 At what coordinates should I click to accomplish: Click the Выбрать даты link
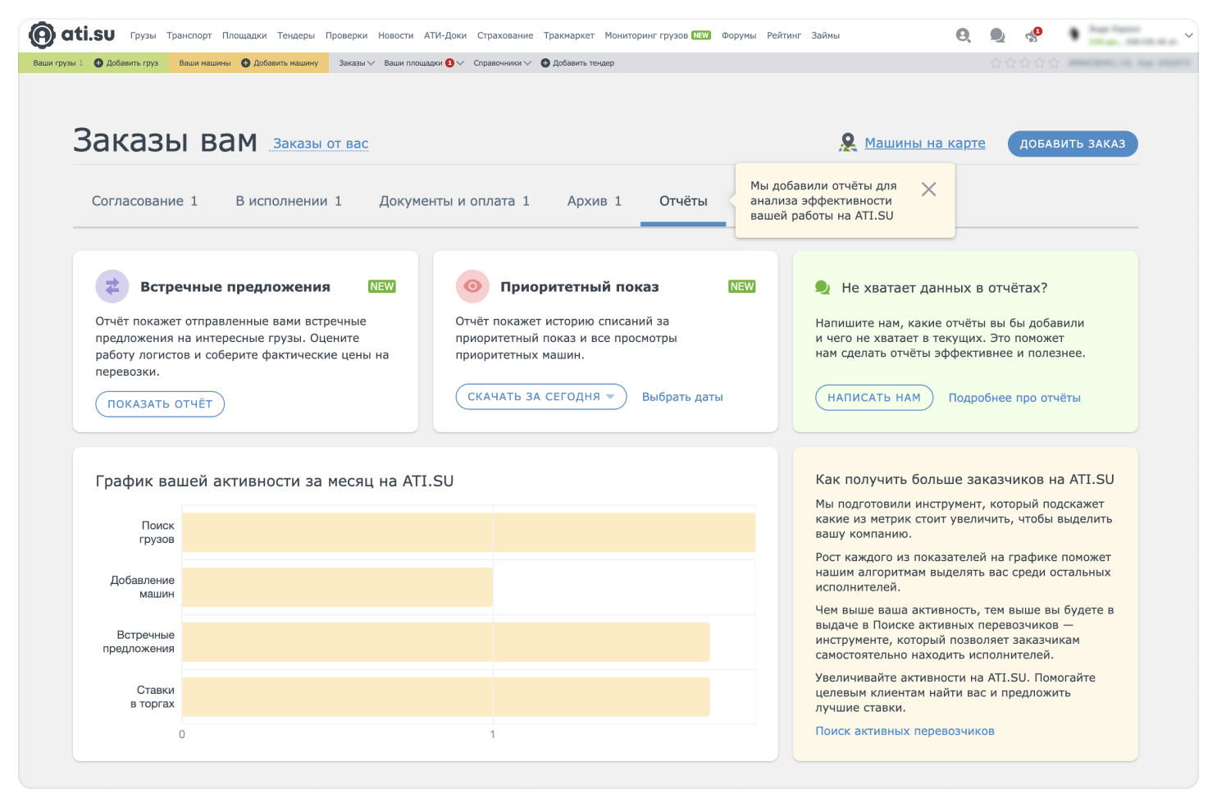682,397
